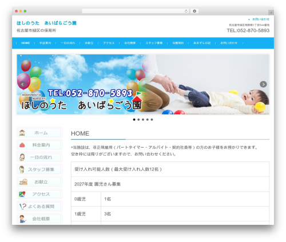The width and height of the screenshot is (286, 242).
Task: Open a new browser tab with plus button
Action: coord(271,13)
